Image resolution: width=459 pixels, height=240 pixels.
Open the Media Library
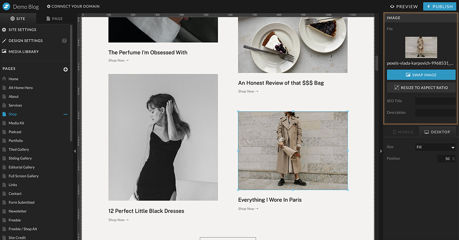[23, 52]
